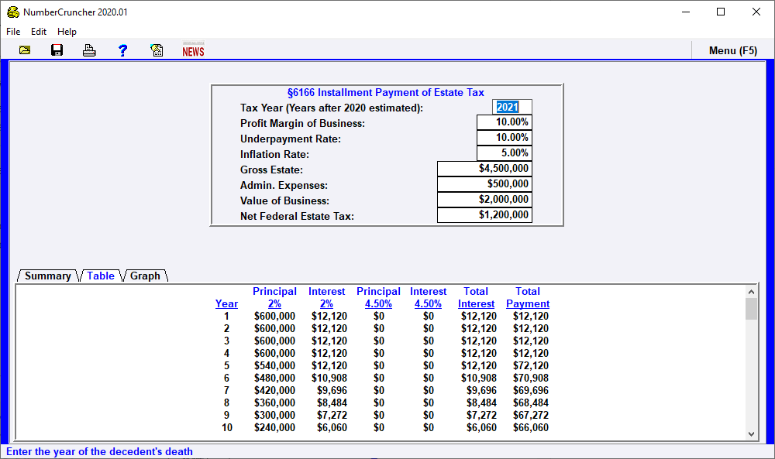
Task: Switch to the Summary tab
Action: click(48, 276)
